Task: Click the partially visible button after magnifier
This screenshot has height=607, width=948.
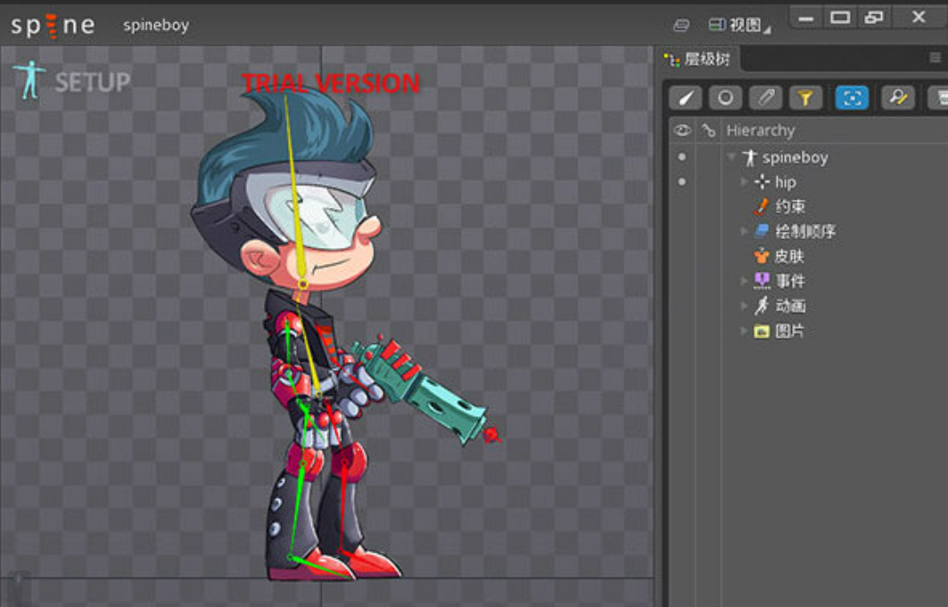Action: tap(939, 98)
